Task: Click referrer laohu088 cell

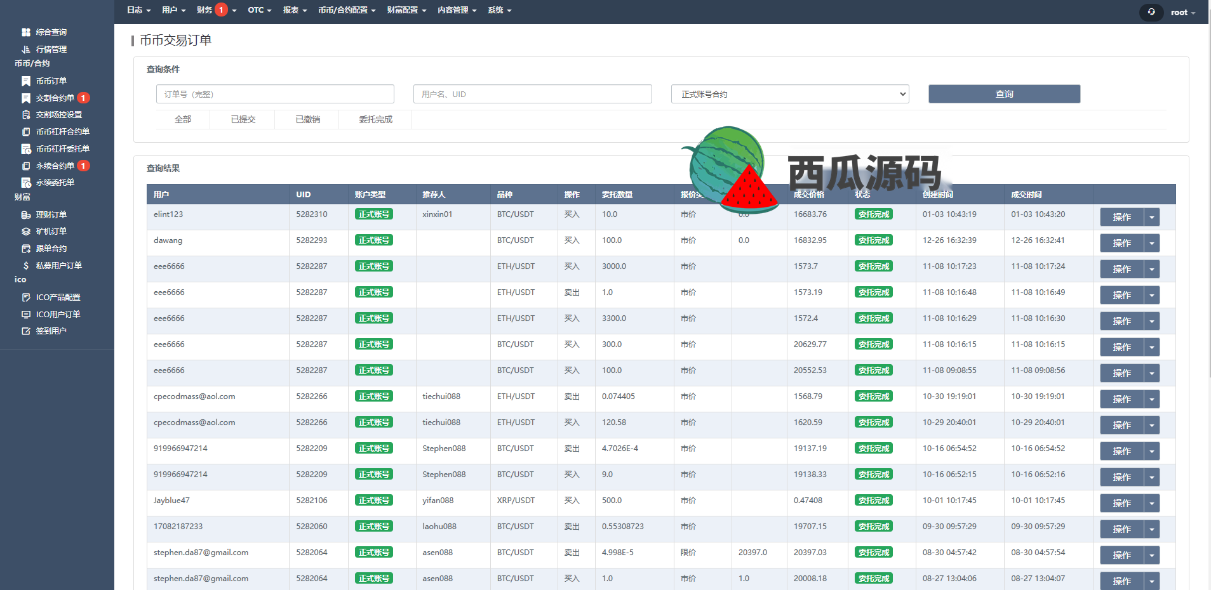Action: tap(439, 527)
